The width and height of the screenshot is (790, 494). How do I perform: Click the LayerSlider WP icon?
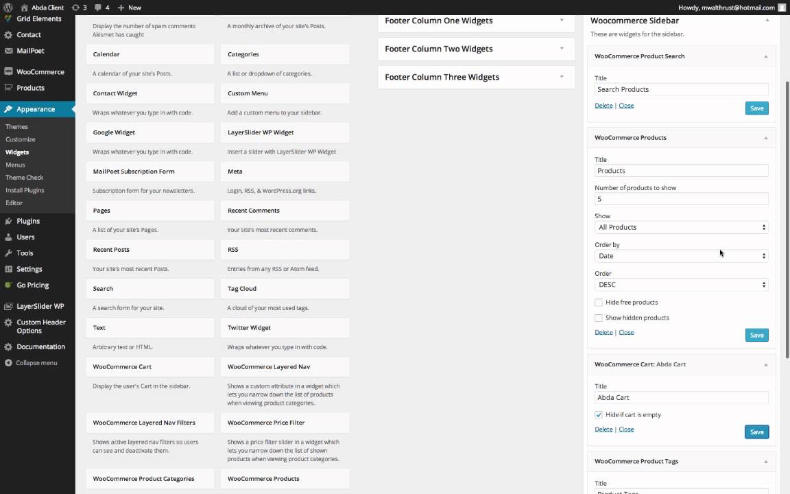coord(8,306)
